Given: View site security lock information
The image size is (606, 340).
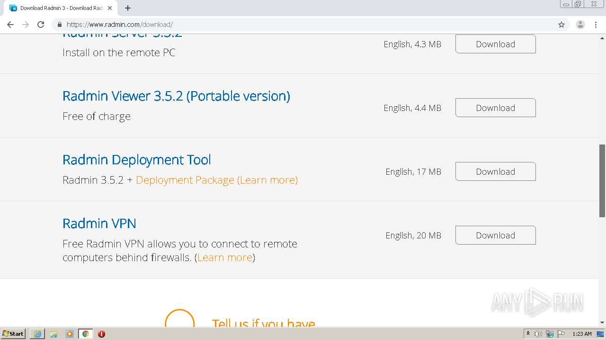Looking at the screenshot, I should click(60, 25).
